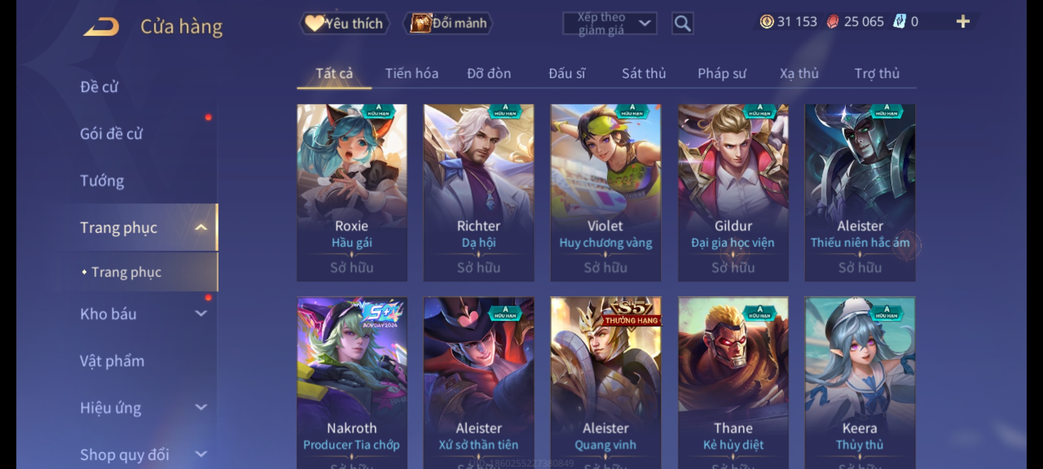Click the gold coin currency icon
This screenshot has height=469, width=1043.
pyautogui.click(x=767, y=22)
